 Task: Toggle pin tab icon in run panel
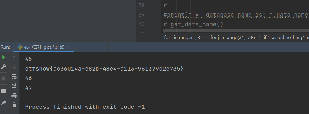(4, 103)
